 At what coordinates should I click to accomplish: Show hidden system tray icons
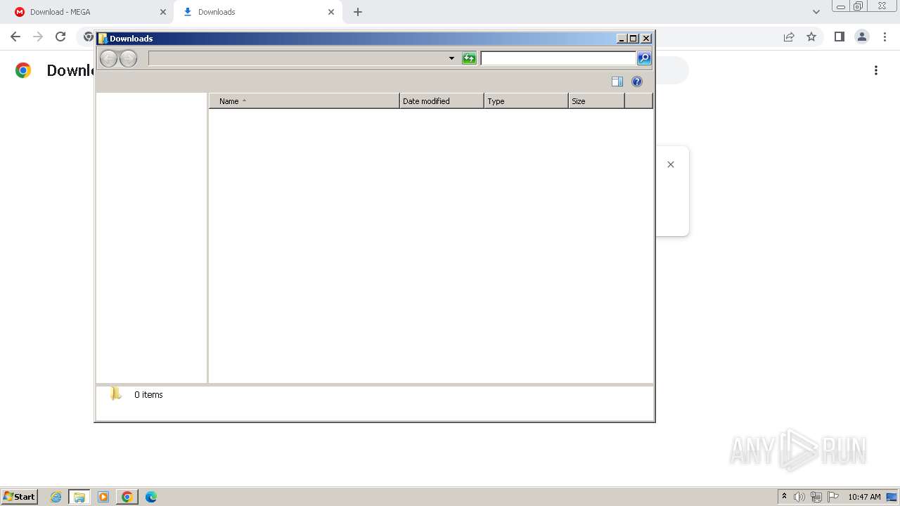pos(784,496)
